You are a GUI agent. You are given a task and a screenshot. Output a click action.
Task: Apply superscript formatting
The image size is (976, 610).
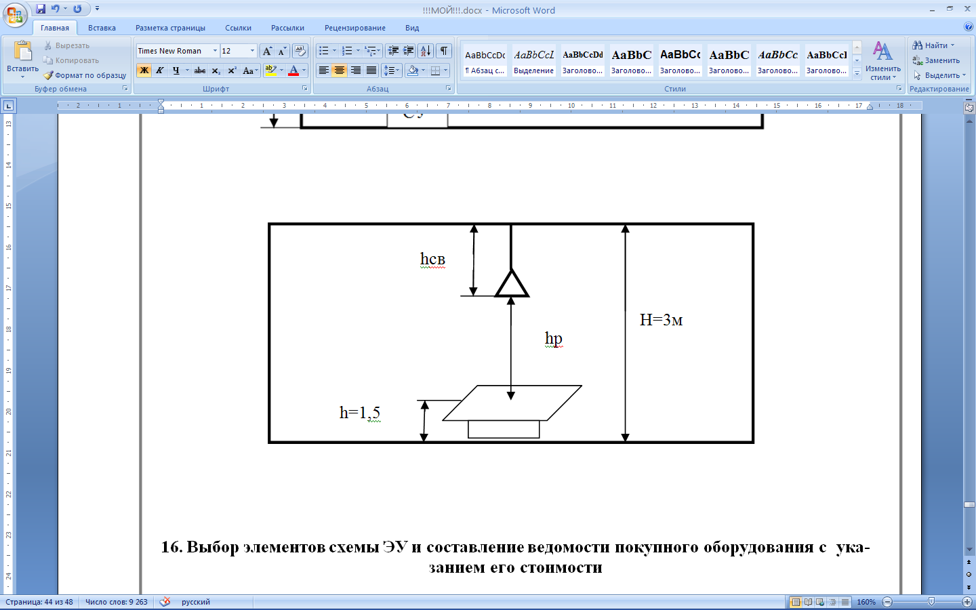click(x=232, y=70)
